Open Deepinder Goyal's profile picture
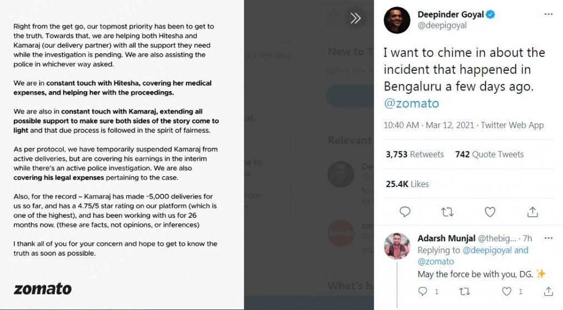This screenshot has width=563, height=310. 397,20
